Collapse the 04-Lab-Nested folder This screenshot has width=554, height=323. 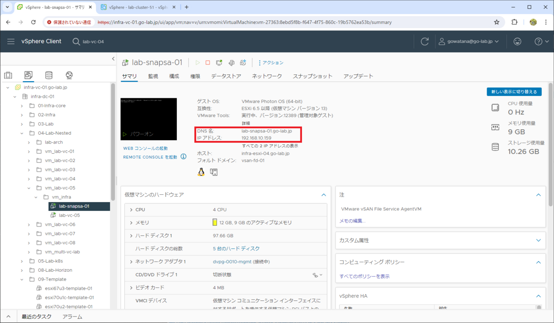[22, 133]
